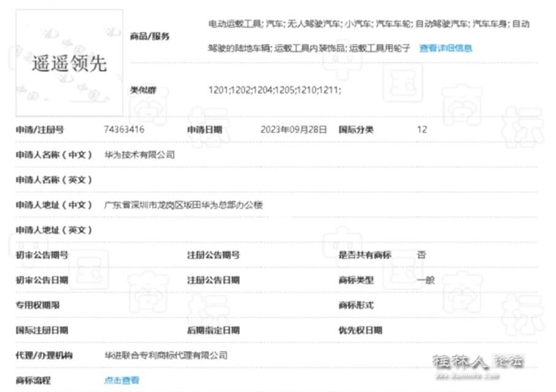Image resolution: width=556 pixels, height=392 pixels.
Task: Open the 遥遥领先 trademark image
Action: click(69, 63)
